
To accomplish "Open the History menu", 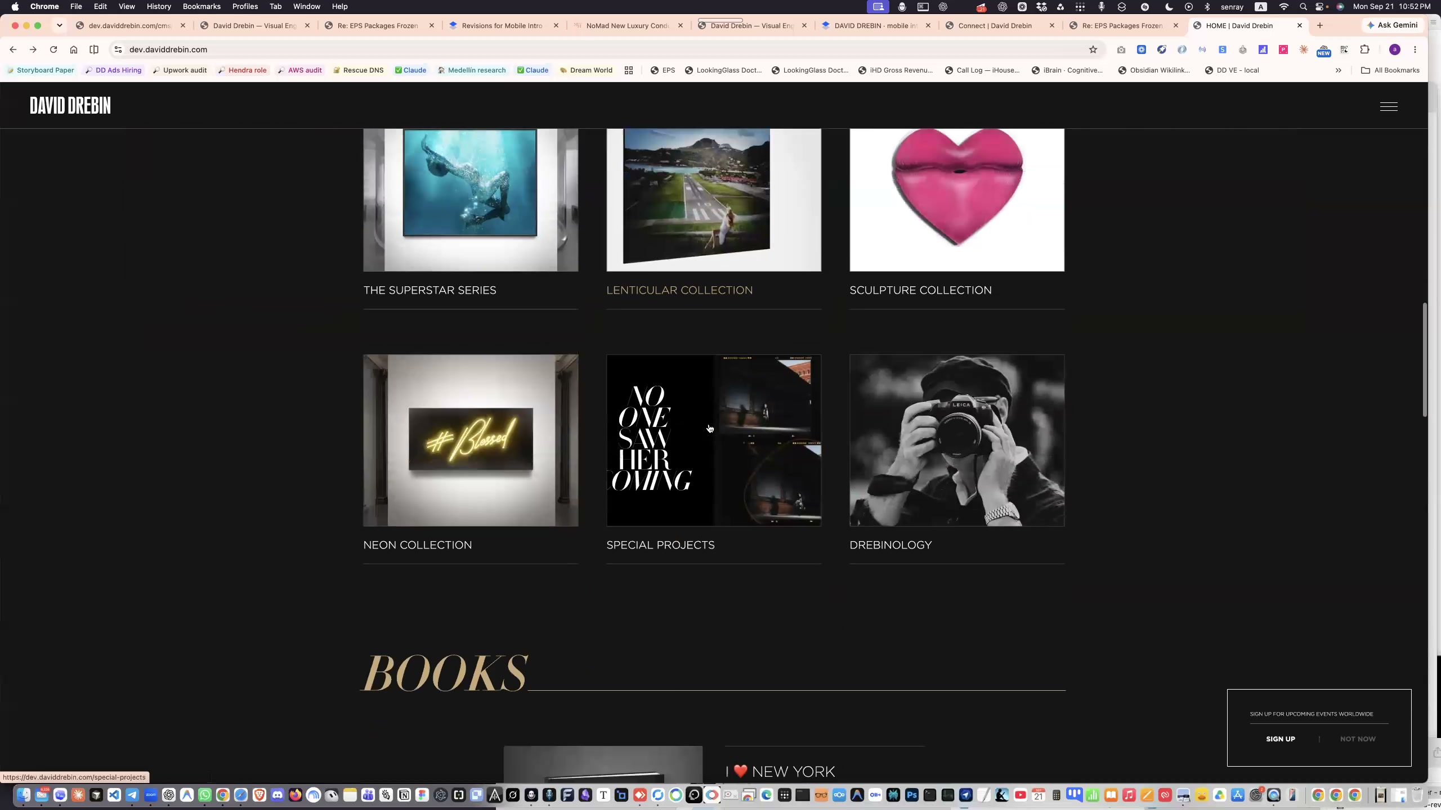I will (159, 7).
